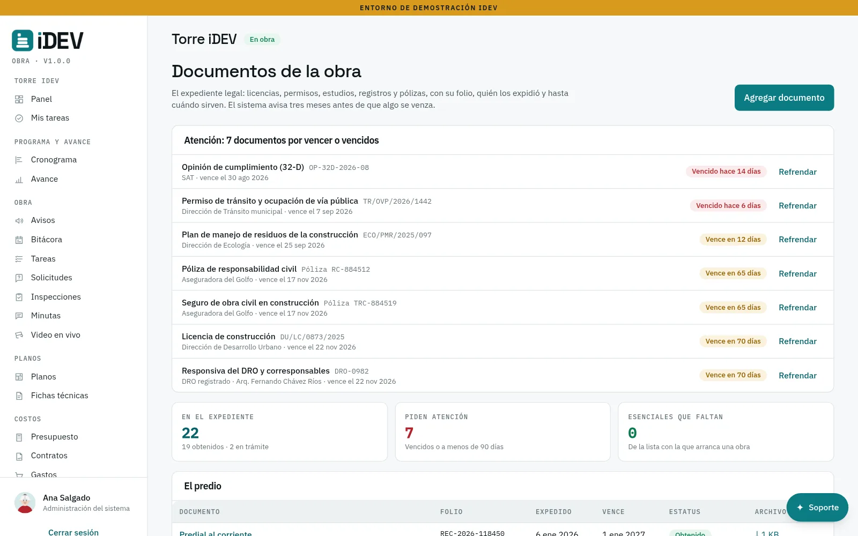Click the iDEV logo icon
The height and width of the screenshot is (536, 858).
coord(23,41)
